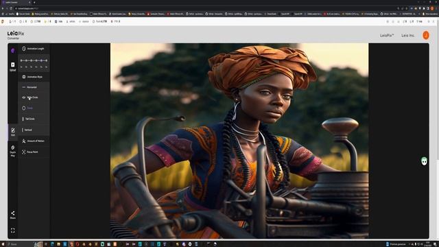The width and height of the screenshot is (439, 247).
Task: Select the Wide Circle animation style
Action: pos(34,97)
